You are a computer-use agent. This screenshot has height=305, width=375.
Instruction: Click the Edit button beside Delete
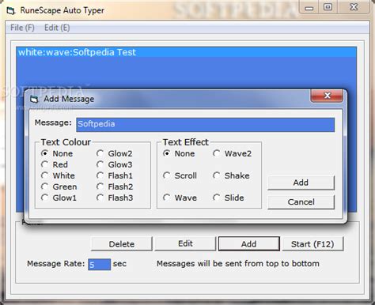pos(185,243)
